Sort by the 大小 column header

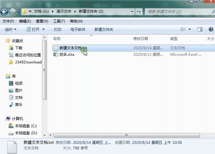(210, 38)
